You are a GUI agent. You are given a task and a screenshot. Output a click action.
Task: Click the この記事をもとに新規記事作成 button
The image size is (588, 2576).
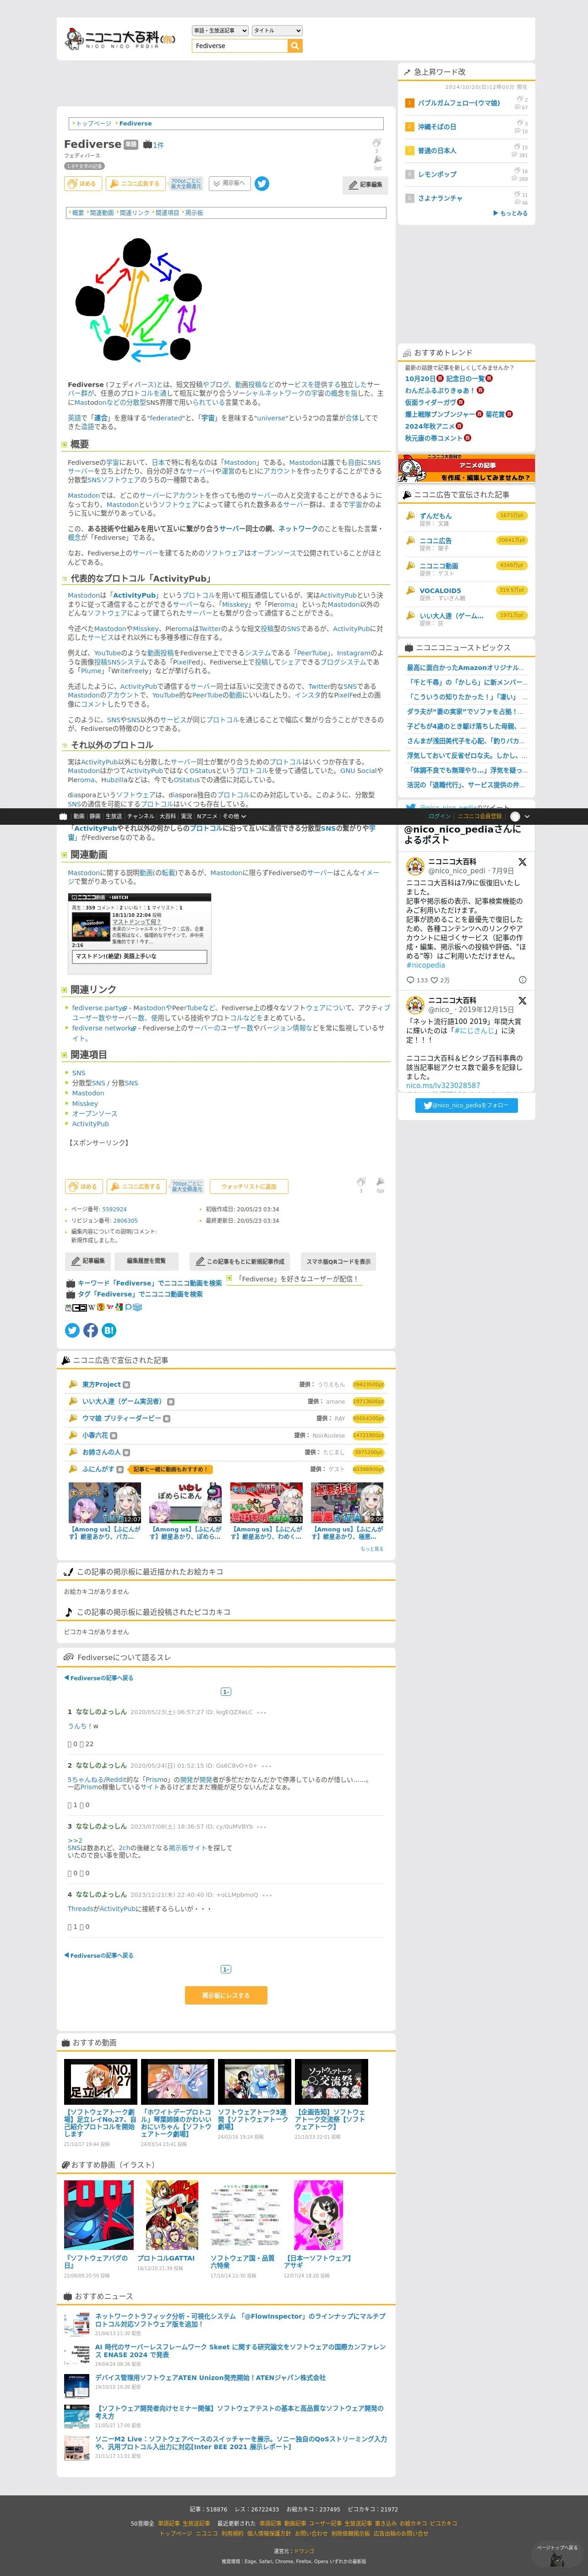pyautogui.click(x=240, y=1261)
